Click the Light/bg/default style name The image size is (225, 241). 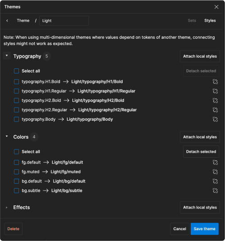click(69, 181)
